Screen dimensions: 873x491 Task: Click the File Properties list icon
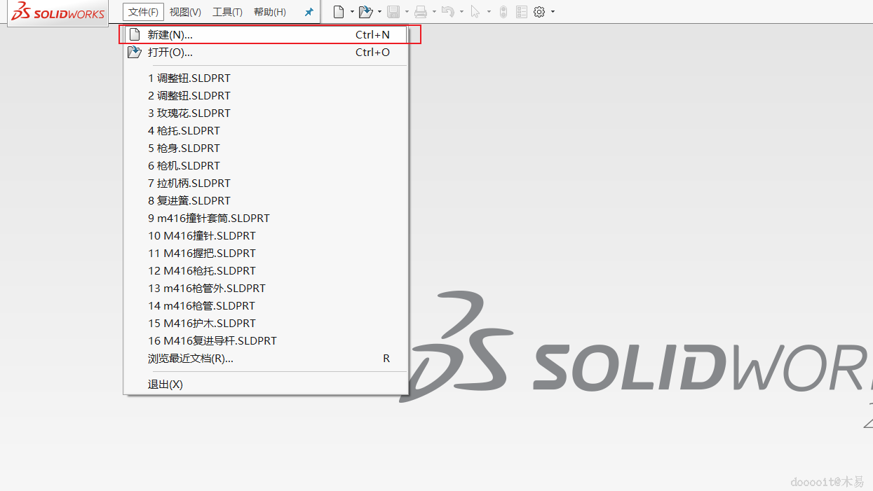[522, 12]
